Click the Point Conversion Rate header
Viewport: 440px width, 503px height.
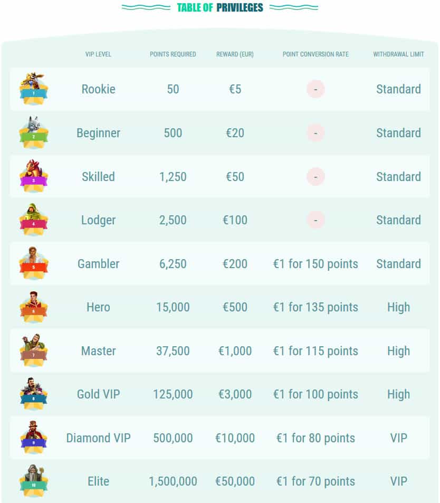tap(315, 54)
